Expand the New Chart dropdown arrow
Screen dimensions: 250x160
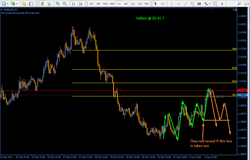[x=17, y=4]
